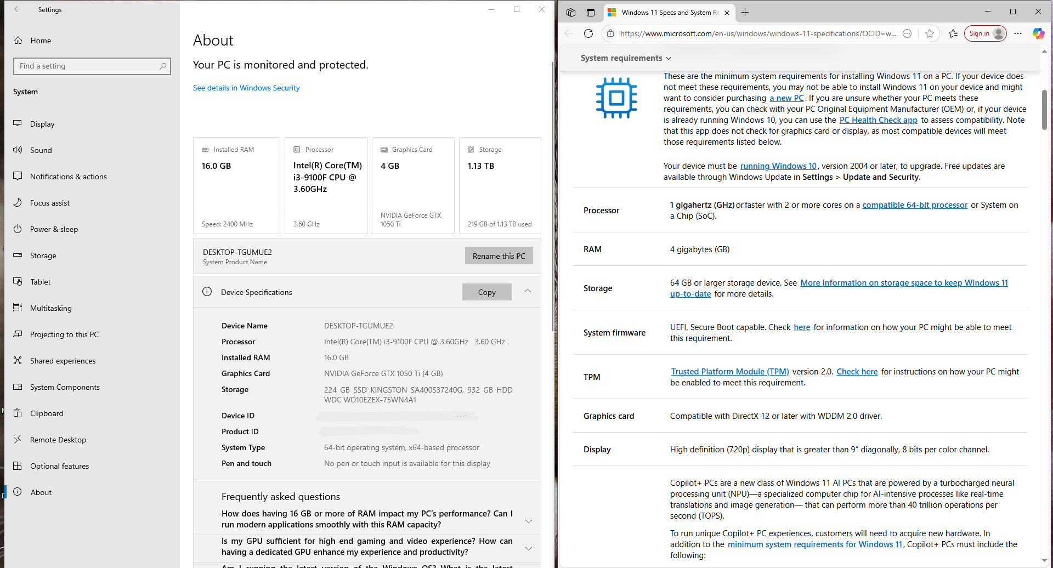Click Edge add to favorites star icon
The image size is (1053, 568).
tap(930, 33)
